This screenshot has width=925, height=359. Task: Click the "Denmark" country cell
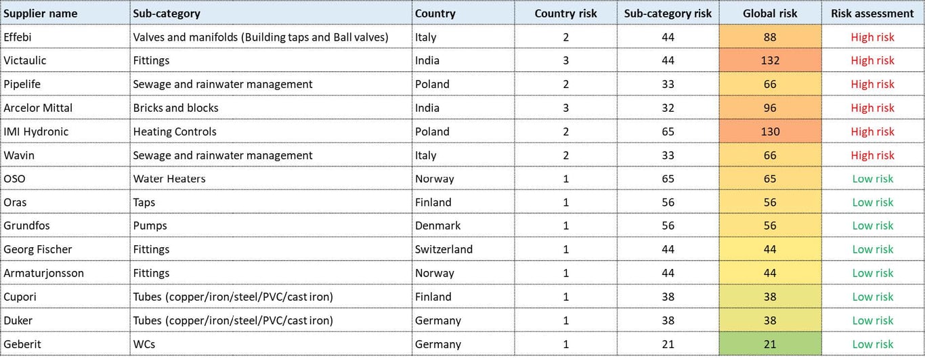[x=437, y=226]
